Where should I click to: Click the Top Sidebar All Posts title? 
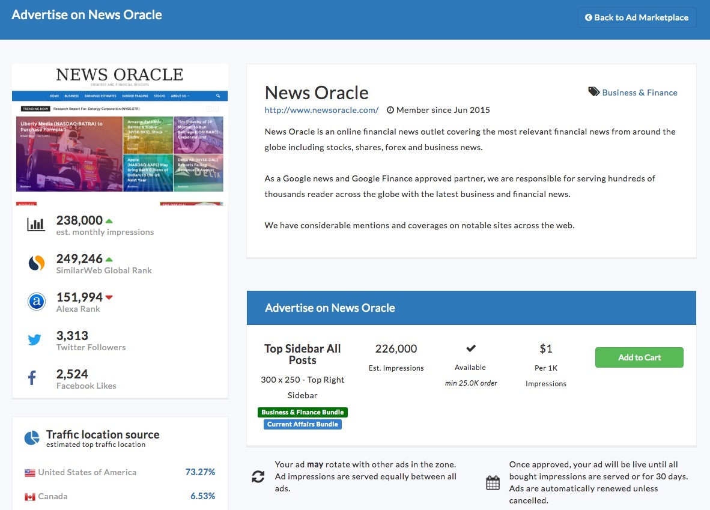[303, 354]
